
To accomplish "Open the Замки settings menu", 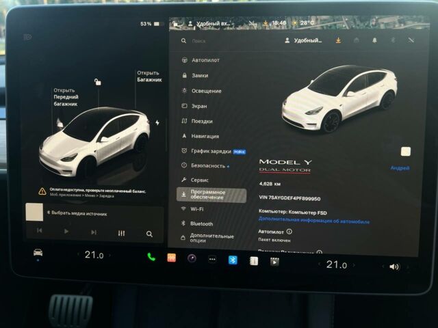I will coord(195,75).
